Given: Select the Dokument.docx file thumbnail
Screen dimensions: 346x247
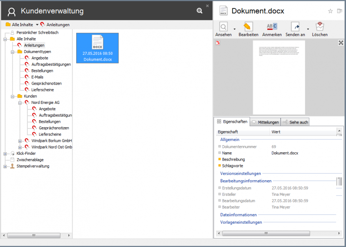Looking at the screenshot, I should pos(98,48).
